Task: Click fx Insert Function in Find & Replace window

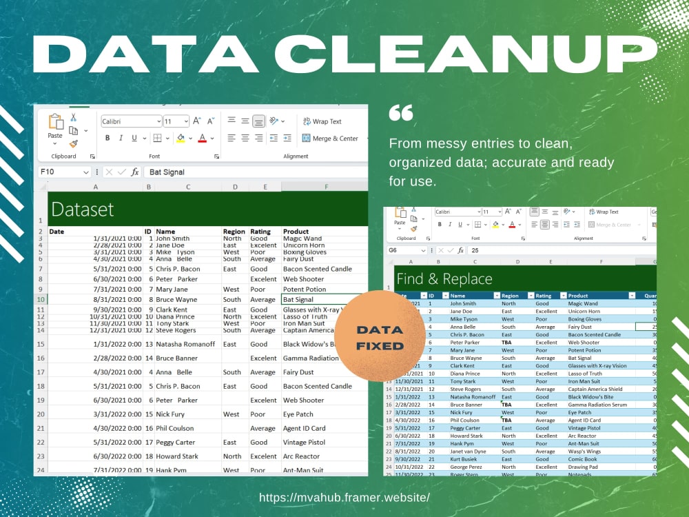Action: (x=460, y=250)
